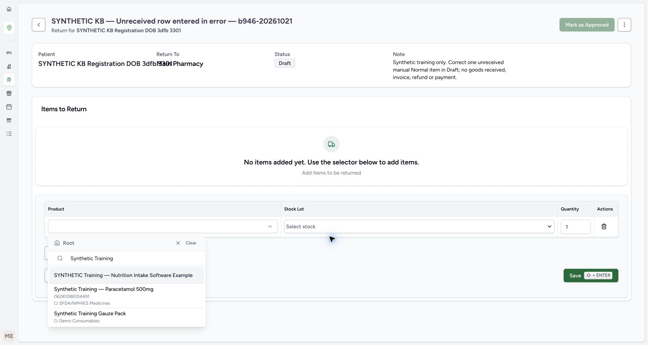Open the microscope lab sidebar icon
The height and width of the screenshot is (345, 648).
point(9,66)
